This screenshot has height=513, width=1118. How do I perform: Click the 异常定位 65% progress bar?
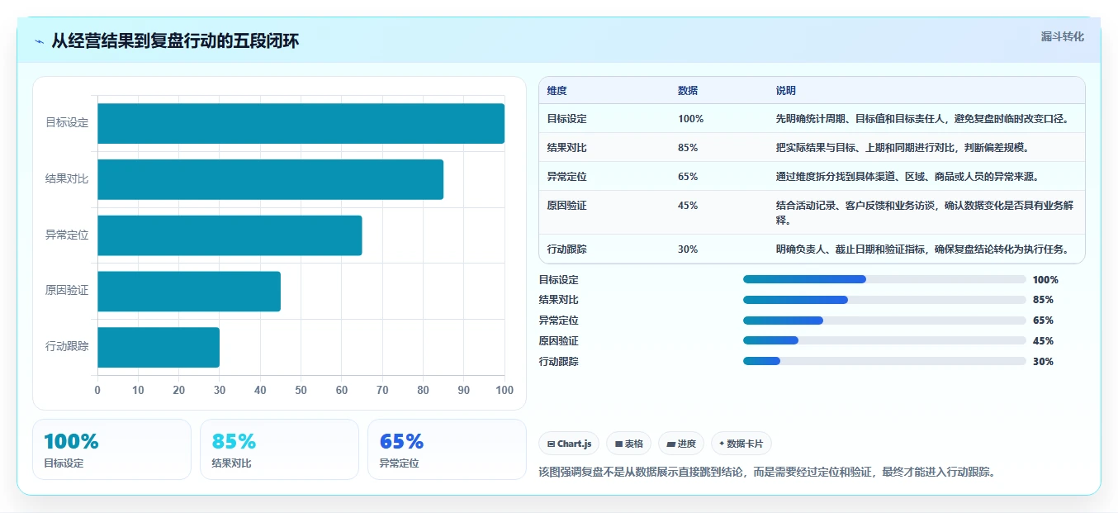884,321
